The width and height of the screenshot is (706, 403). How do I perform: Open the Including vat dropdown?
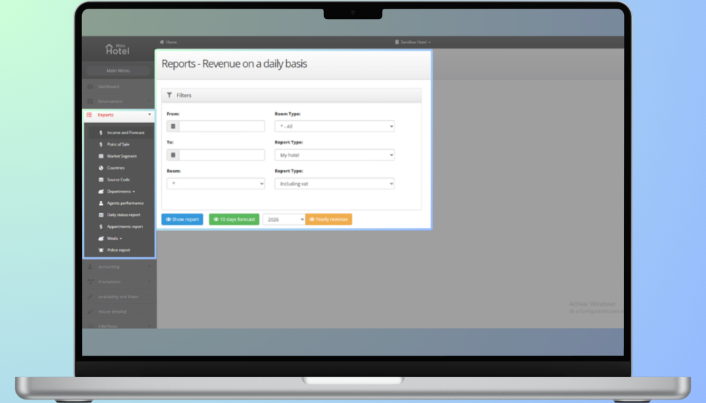pos(335,183)
